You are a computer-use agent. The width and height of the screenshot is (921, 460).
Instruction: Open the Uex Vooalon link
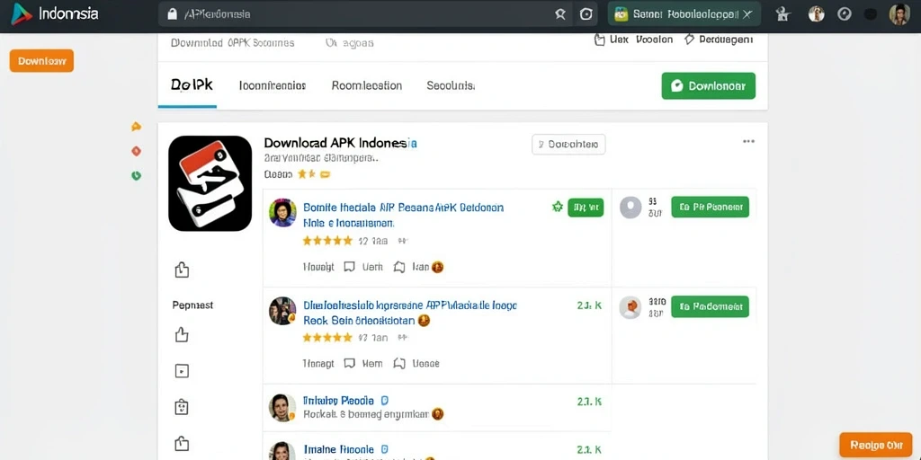point(634,40)
